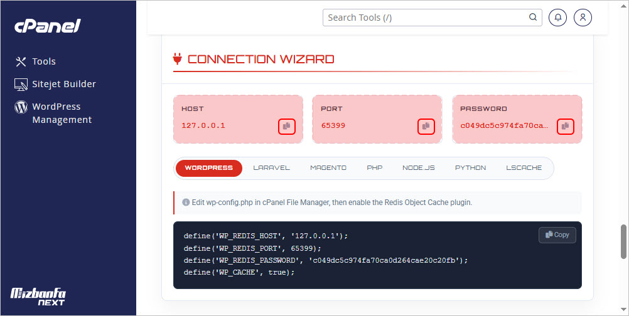Open WordPress Management in sidebar
Image resolution: width=629 pixels, height=316 pixels.
click(x=62, y=113)
